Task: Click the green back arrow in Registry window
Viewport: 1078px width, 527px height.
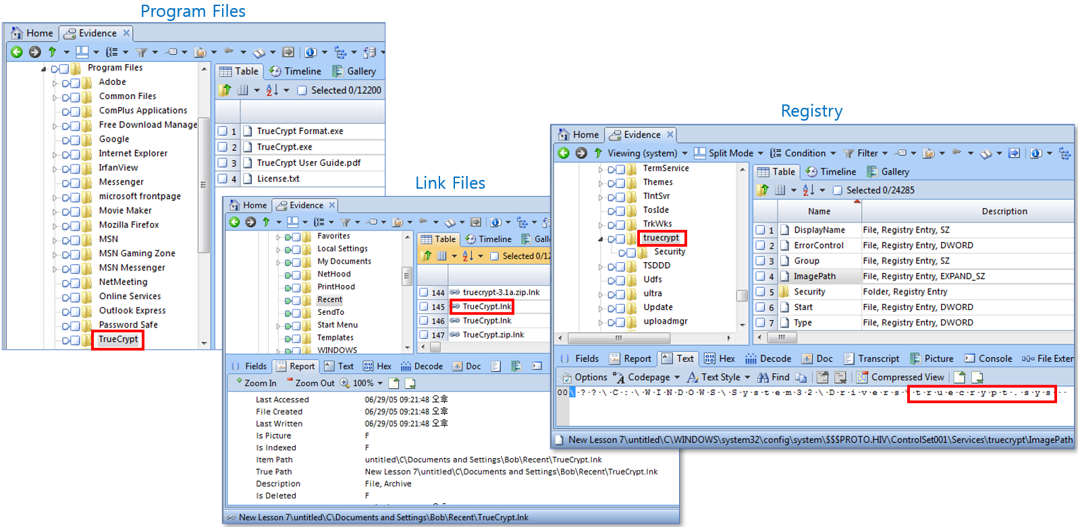Action: point(564,153)
